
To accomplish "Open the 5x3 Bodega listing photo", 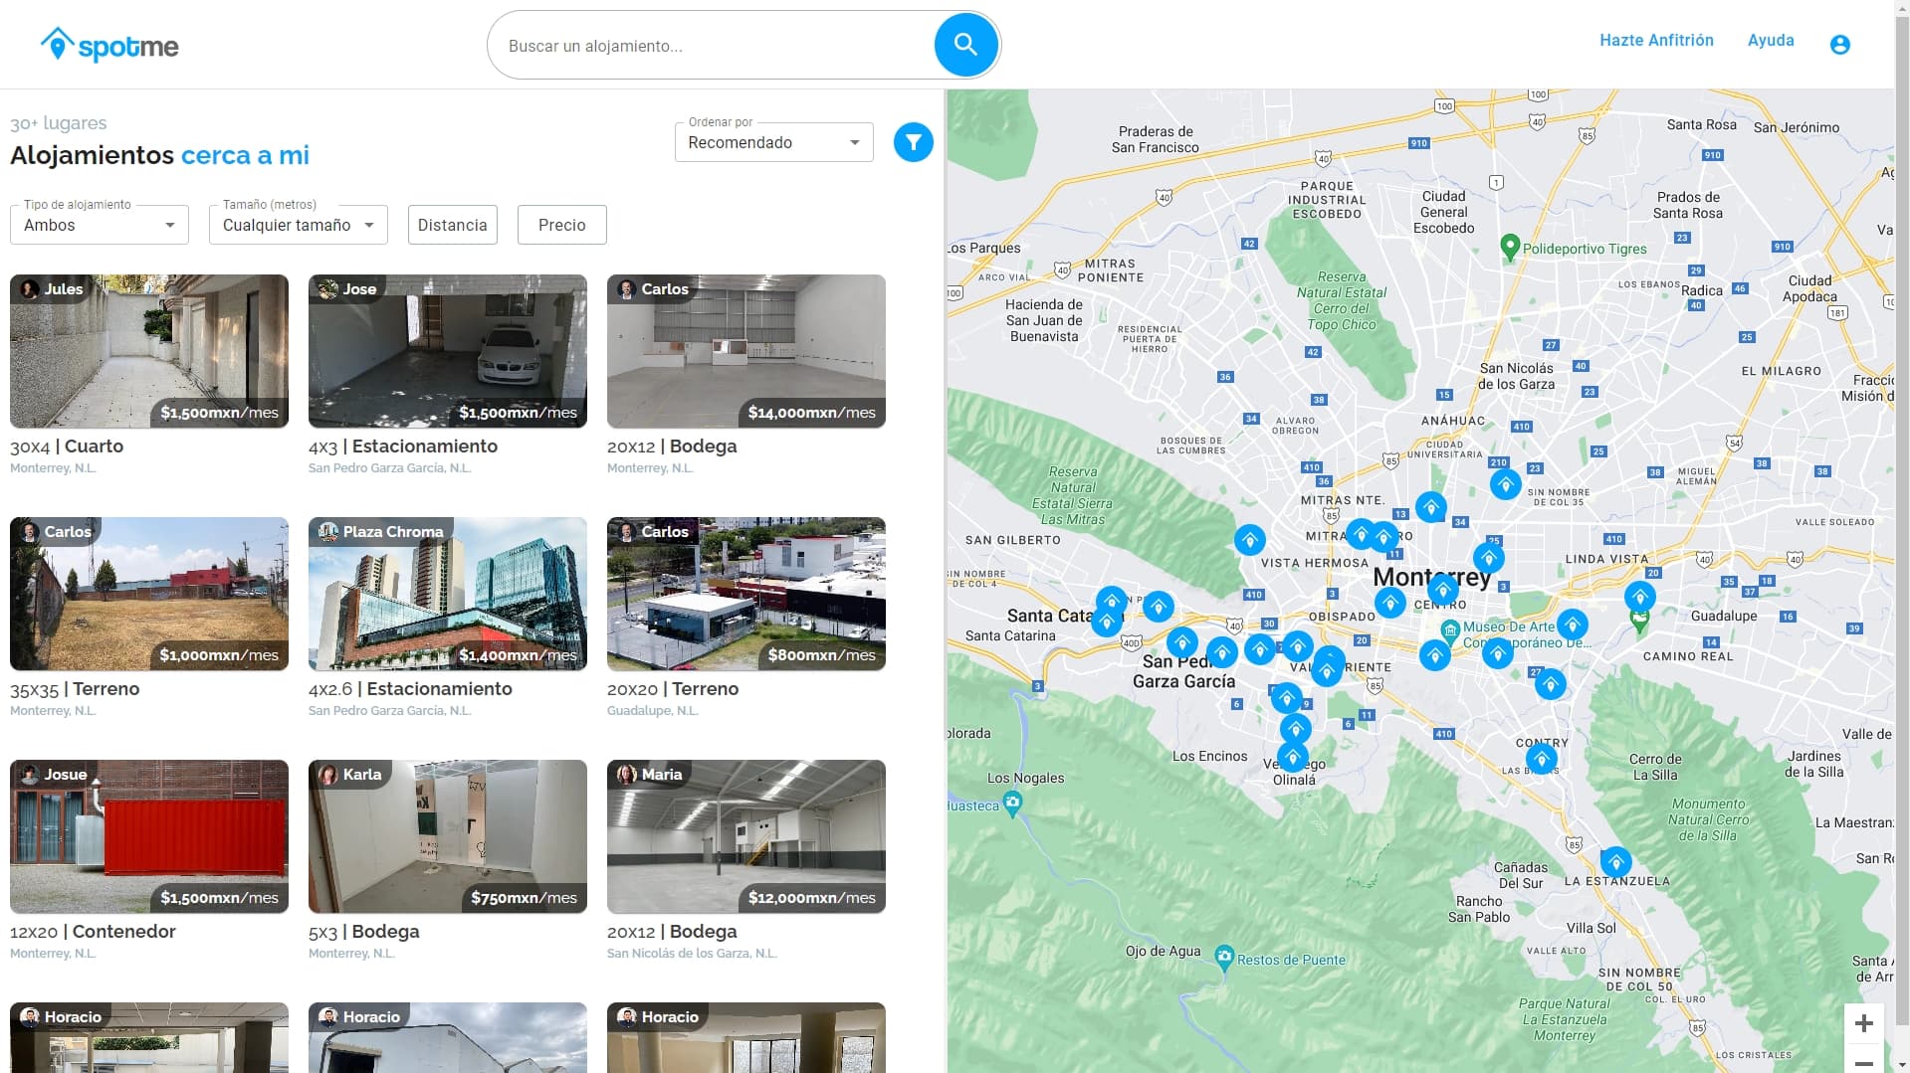I will (x=448, y=836).
